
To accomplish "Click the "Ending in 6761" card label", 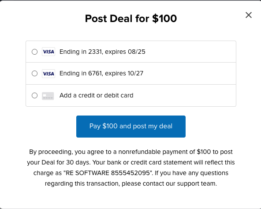I will (x=81, y=74).
